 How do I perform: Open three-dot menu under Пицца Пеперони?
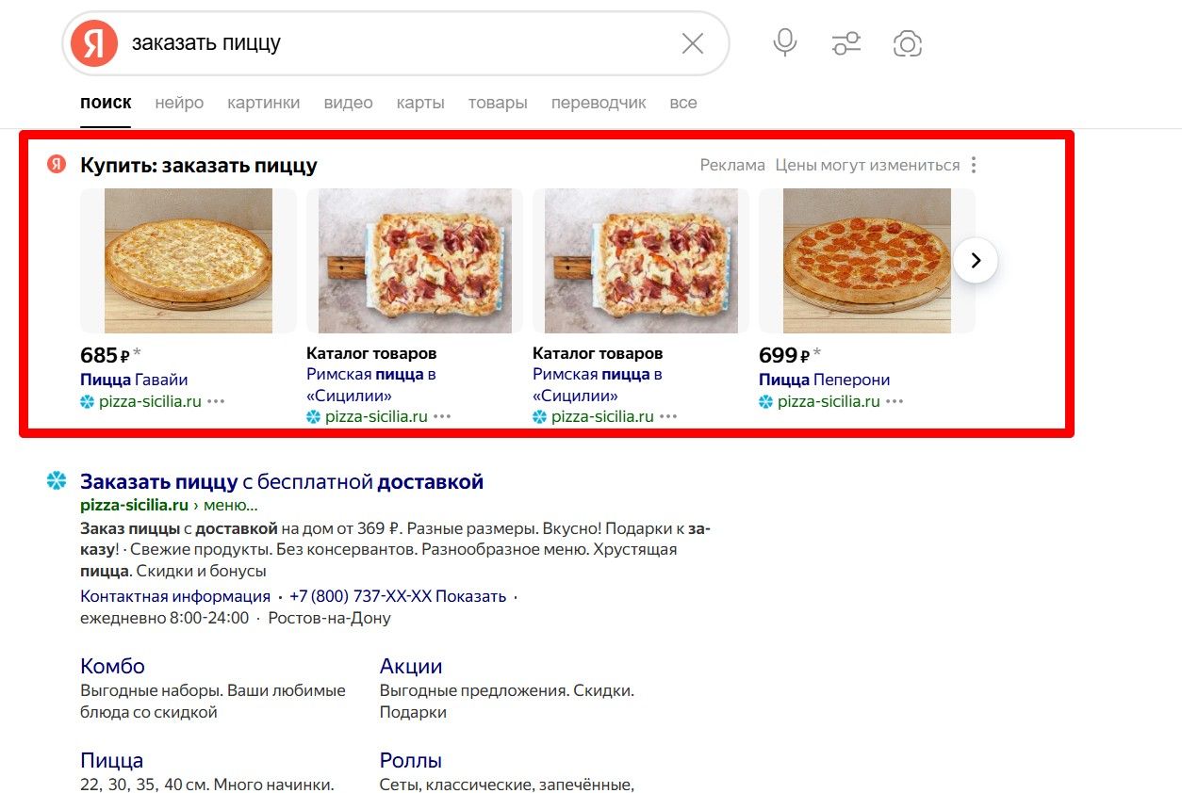coord(895,401)
